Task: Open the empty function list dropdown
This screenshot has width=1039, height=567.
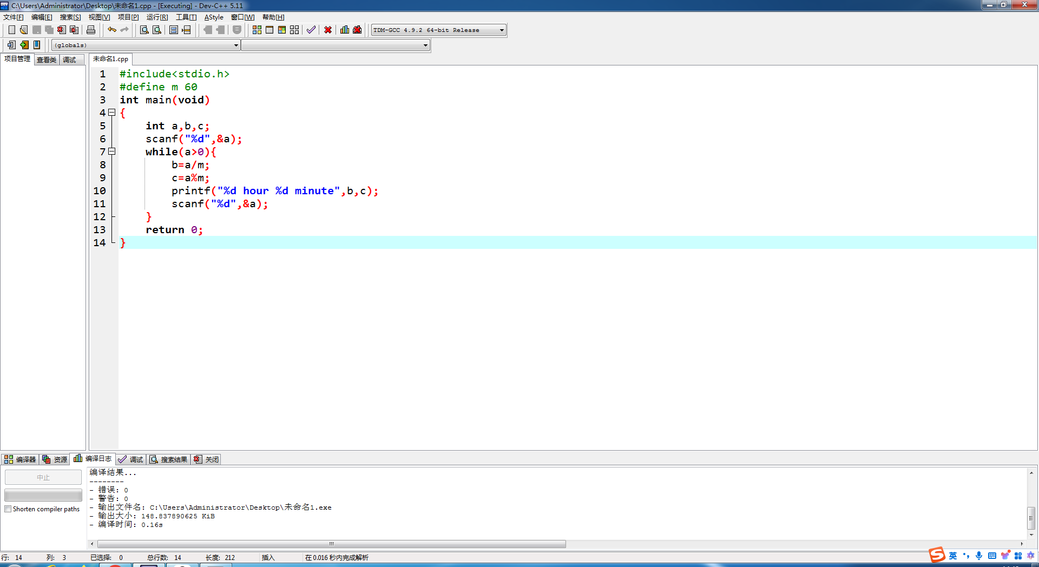Action: click(x=336, y=45)
